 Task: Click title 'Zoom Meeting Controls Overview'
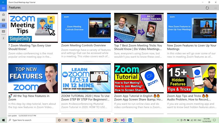[84, 45]
